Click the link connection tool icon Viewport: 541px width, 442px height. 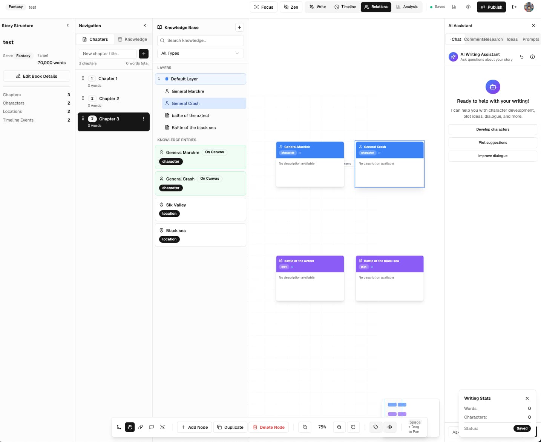point(141,427)
